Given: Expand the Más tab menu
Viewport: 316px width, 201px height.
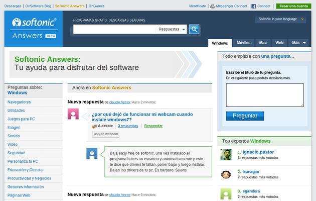Looking at the screenshot, I should coord(298,43).
